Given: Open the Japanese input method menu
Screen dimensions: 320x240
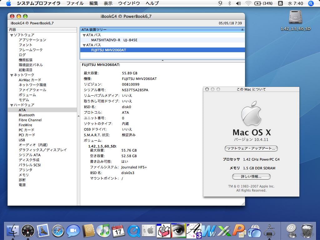Looking at the screenshot, I should (x=280, y=3).
